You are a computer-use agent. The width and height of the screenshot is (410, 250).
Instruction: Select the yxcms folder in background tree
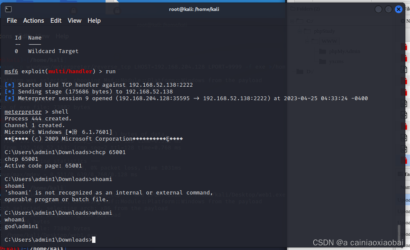[336, 61]
